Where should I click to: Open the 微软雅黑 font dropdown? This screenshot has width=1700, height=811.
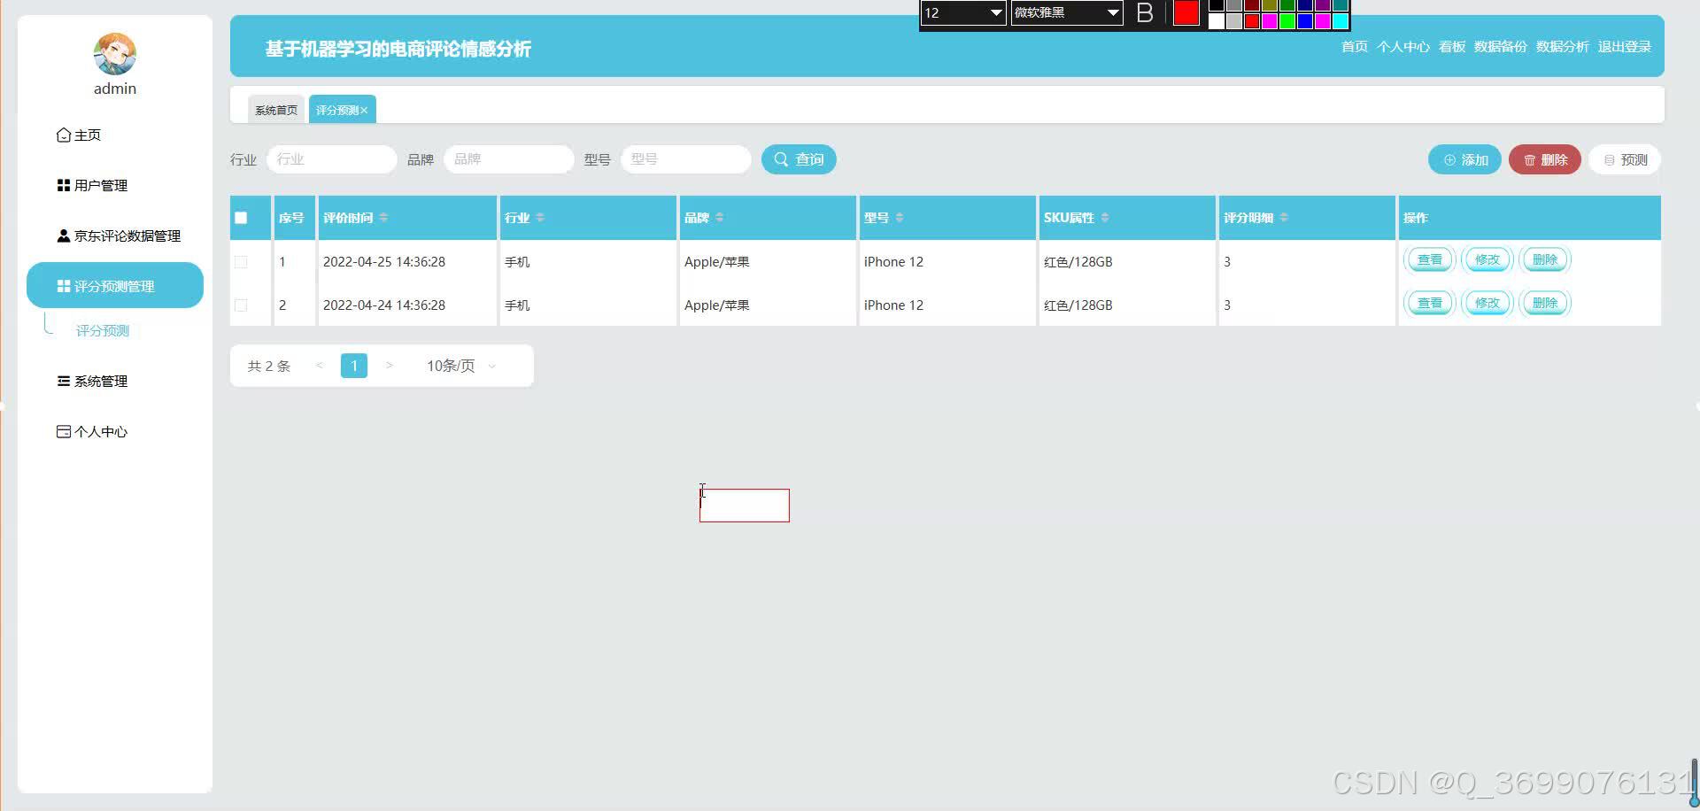[x=1067, y=12]
